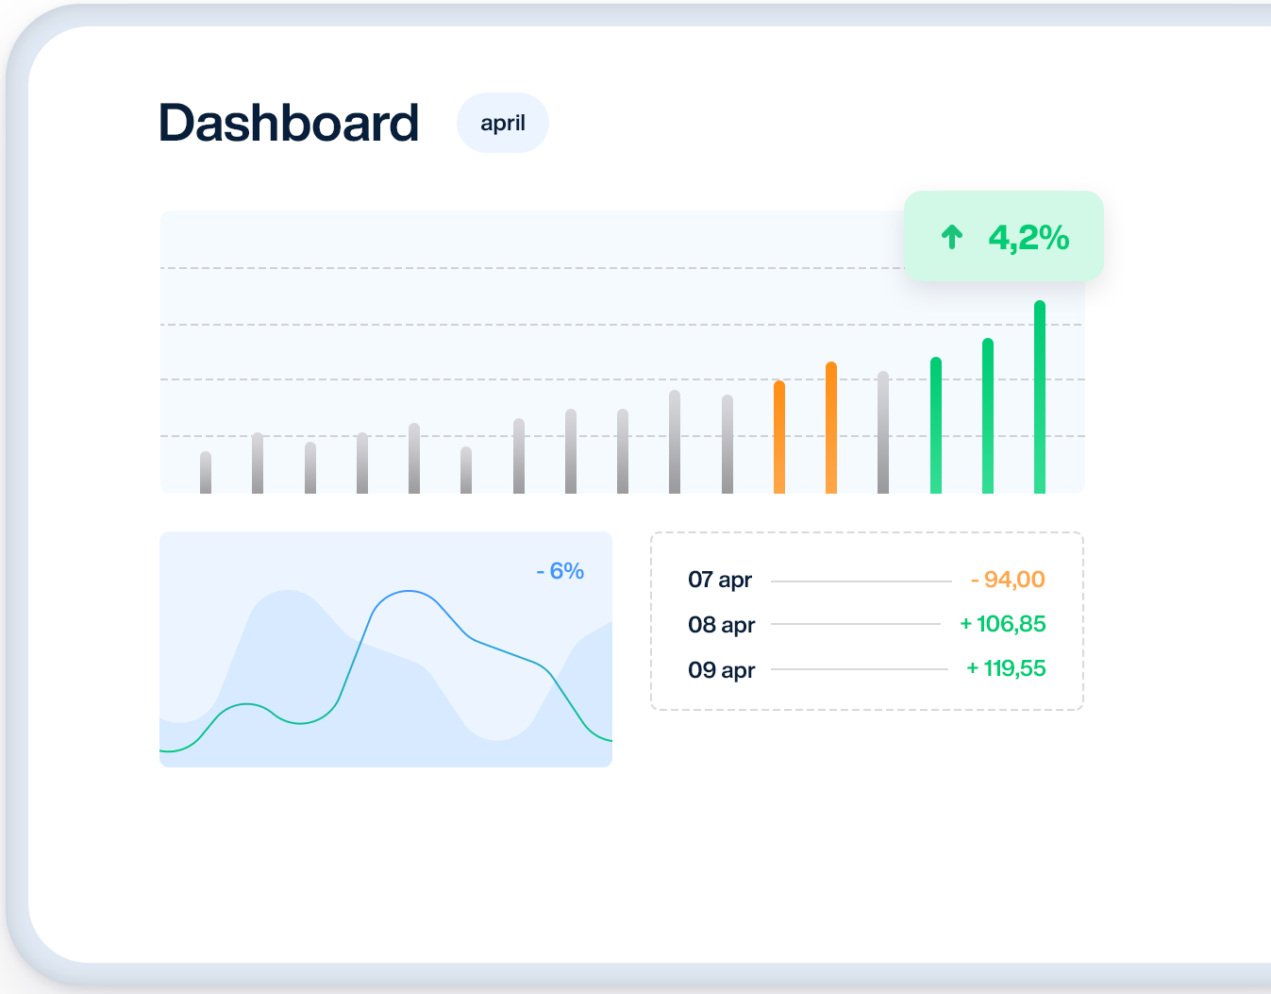Open the 08 apr entry
Screen dimensions: 1271x994
click(722, 625)
